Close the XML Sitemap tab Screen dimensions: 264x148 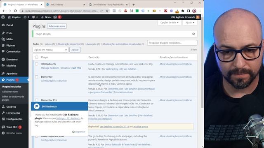point(84,5)
